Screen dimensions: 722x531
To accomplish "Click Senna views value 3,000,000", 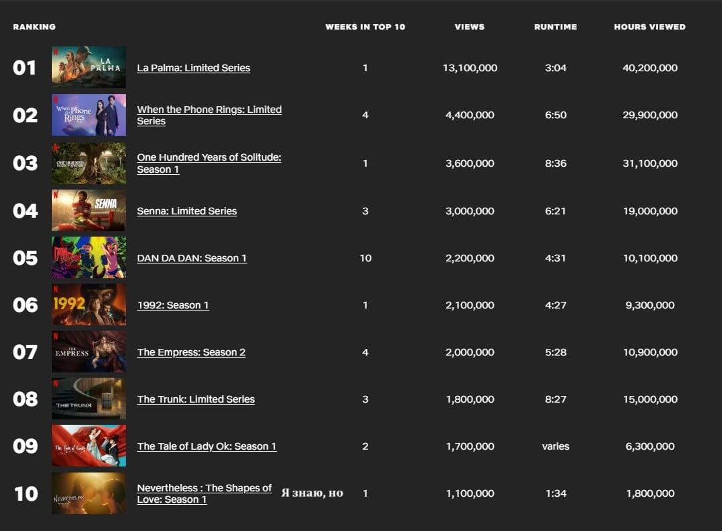I will 470,211.
